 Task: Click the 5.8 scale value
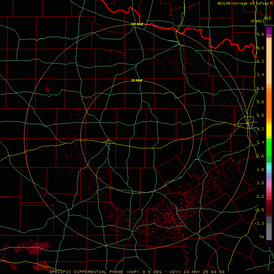click(x=260, y=102)
